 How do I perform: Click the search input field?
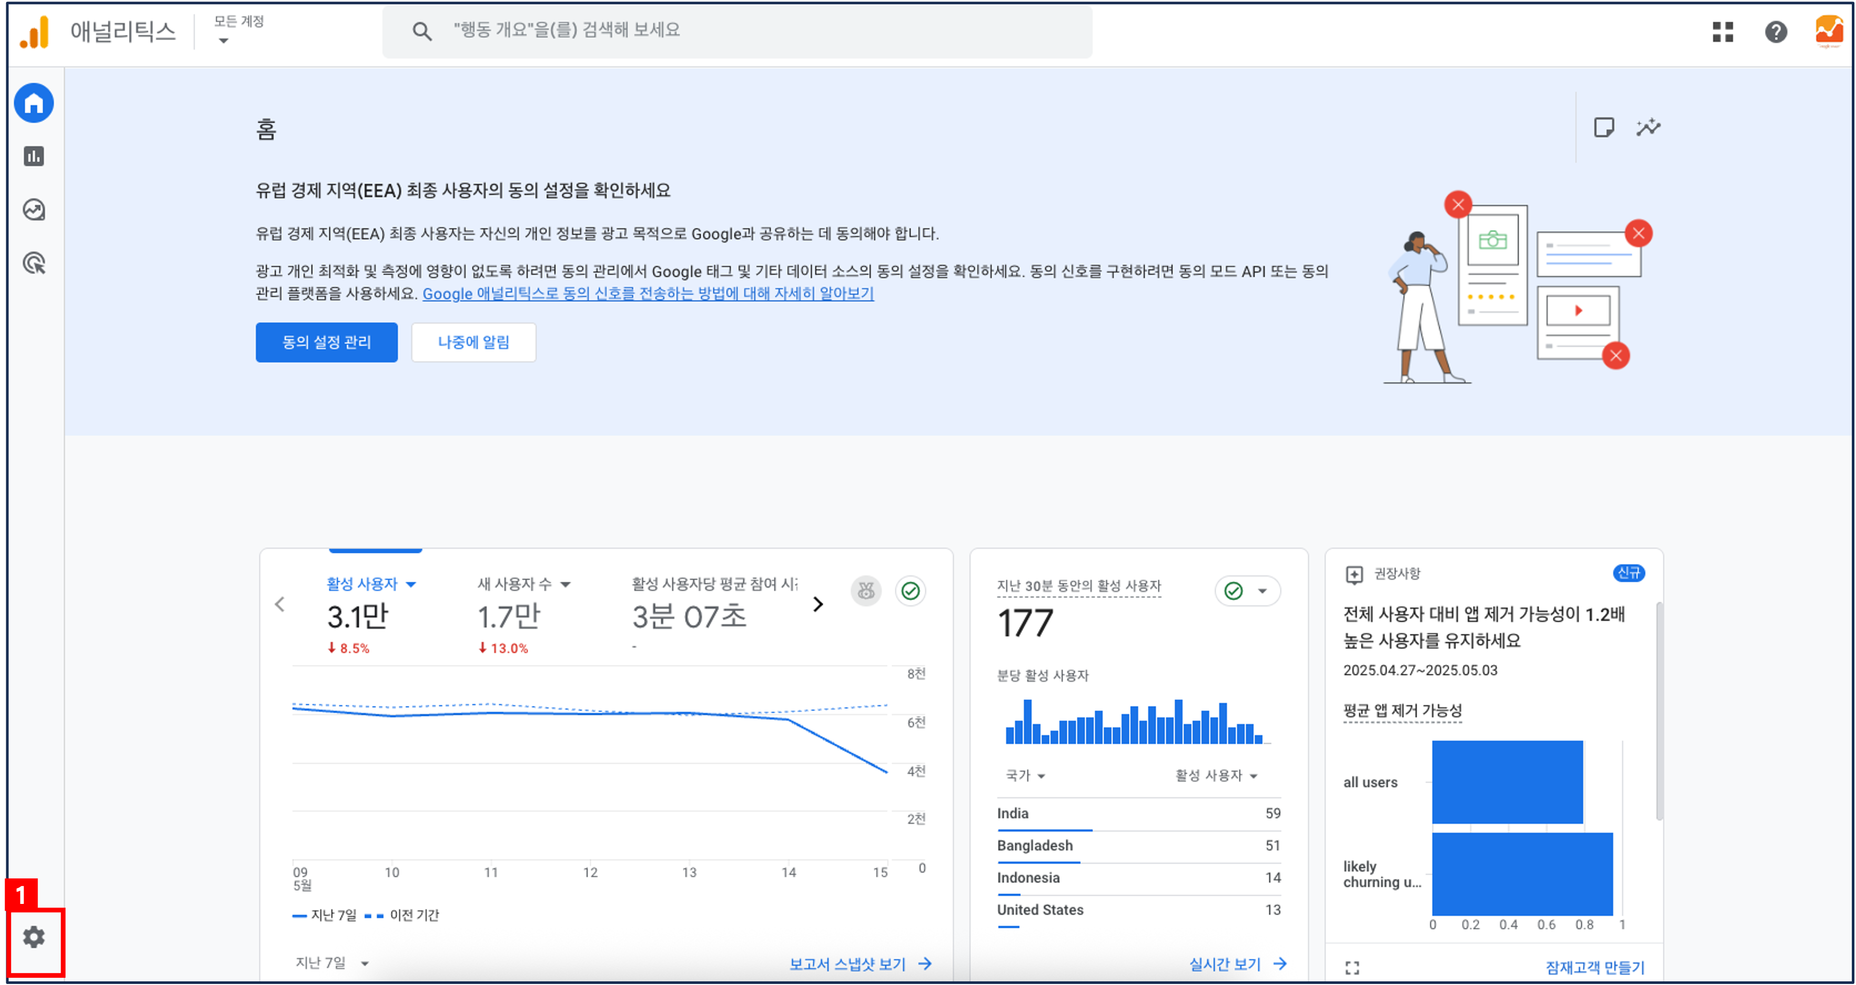(x=737, y=31)
